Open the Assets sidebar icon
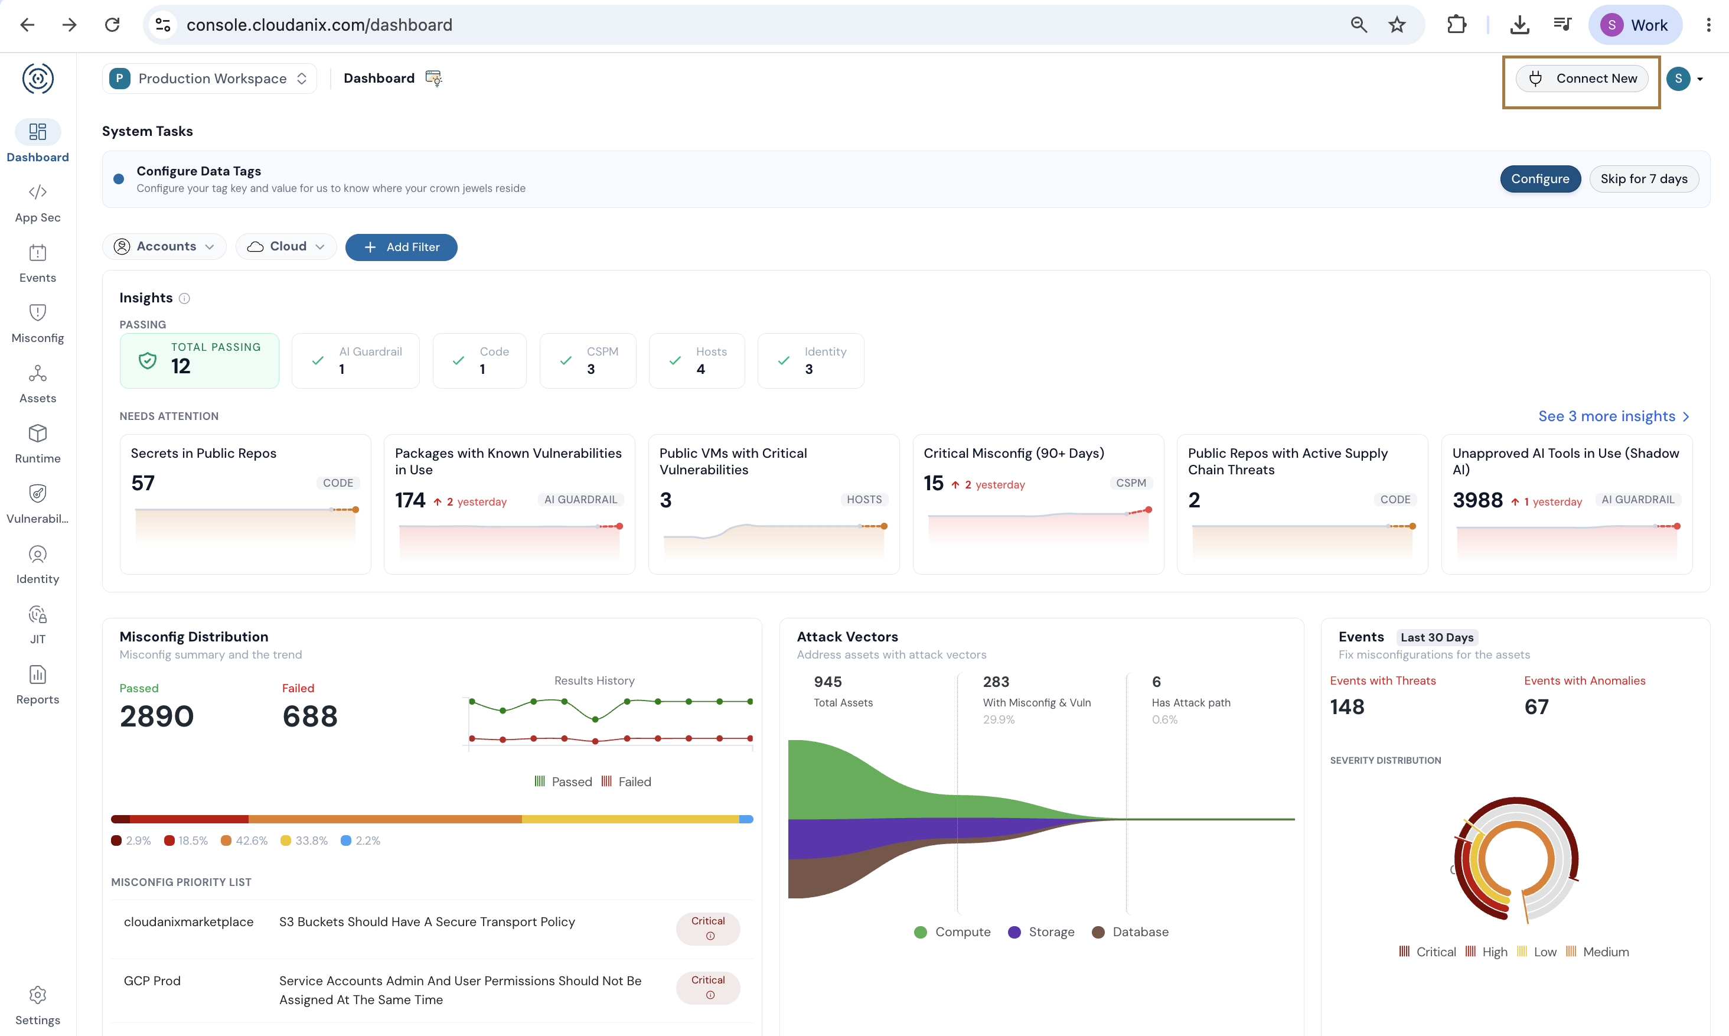Screen dimensions: 1729x1036 [38, 373]
